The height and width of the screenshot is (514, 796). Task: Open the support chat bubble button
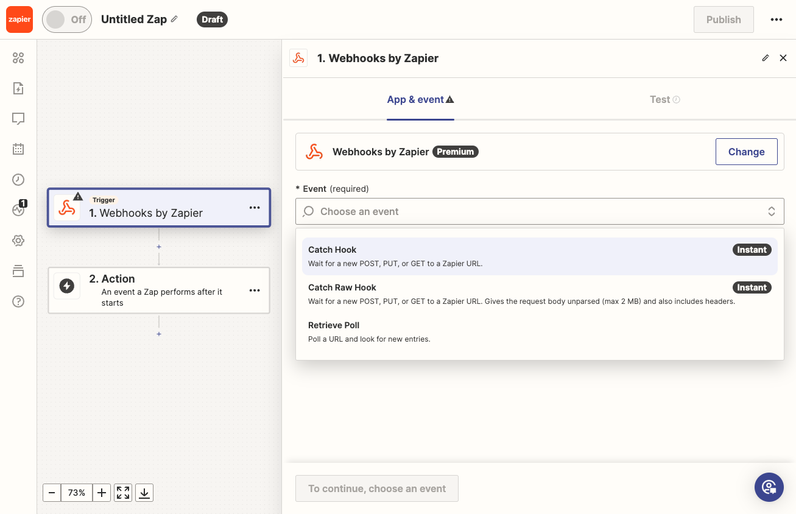(x=769, y=487)
